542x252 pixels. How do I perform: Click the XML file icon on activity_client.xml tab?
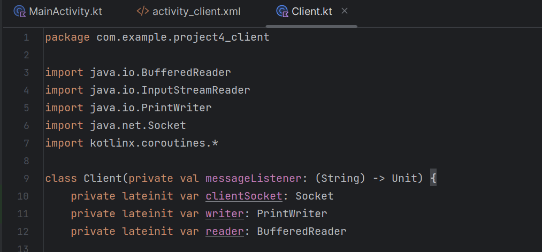click(x=143, y=11)
